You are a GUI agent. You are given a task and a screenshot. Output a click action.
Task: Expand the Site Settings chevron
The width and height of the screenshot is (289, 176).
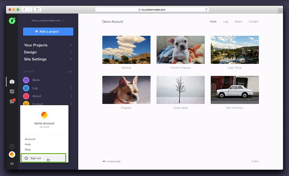pos(71,59)
